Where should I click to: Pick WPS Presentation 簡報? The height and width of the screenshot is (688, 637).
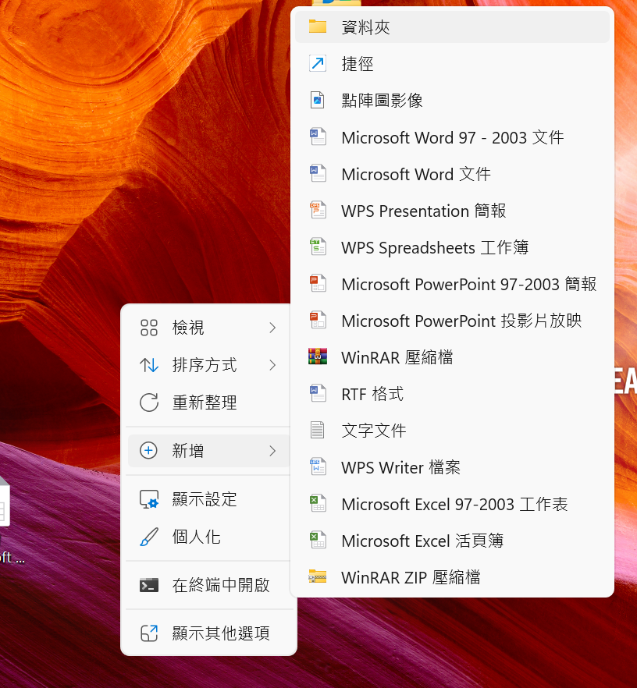pos(452,210)
